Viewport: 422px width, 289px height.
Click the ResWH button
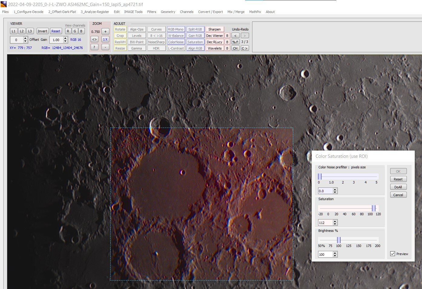pyautogui.click(x=120, y=42)
